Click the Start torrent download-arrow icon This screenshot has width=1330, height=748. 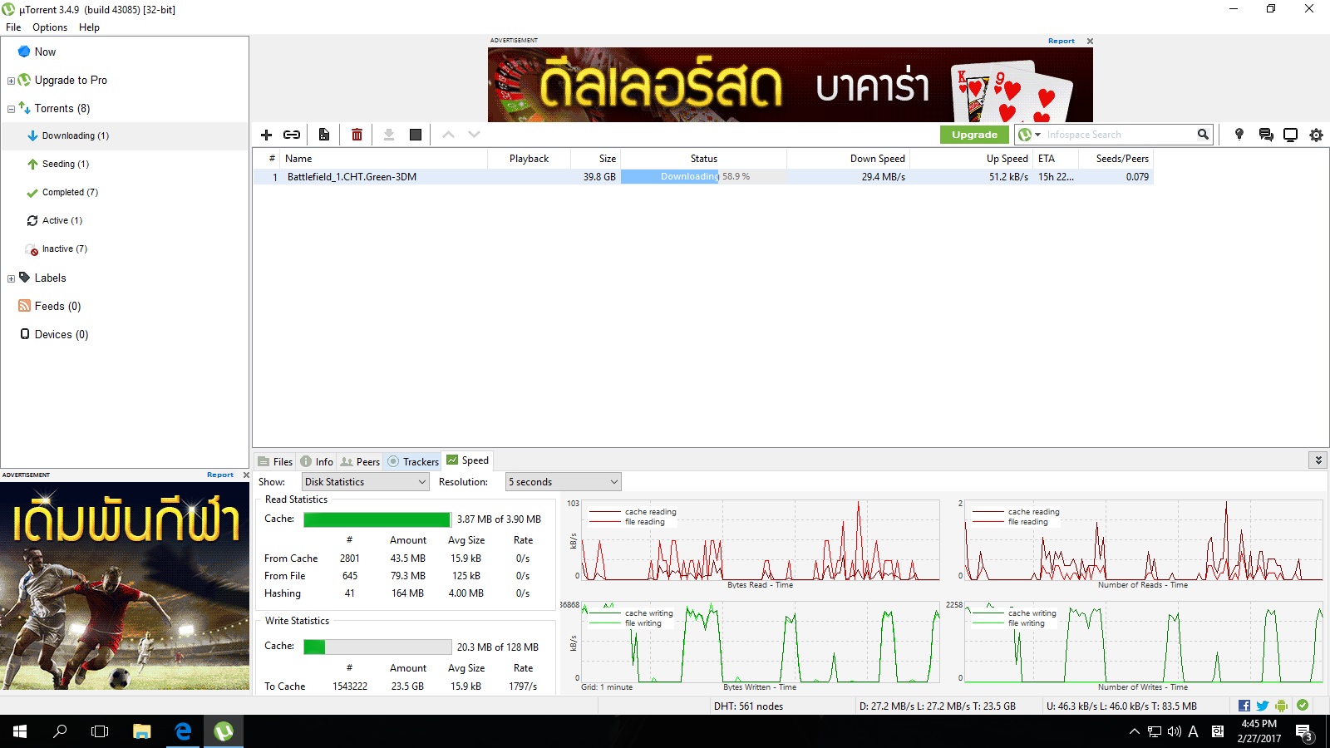[x=388, y=135]
